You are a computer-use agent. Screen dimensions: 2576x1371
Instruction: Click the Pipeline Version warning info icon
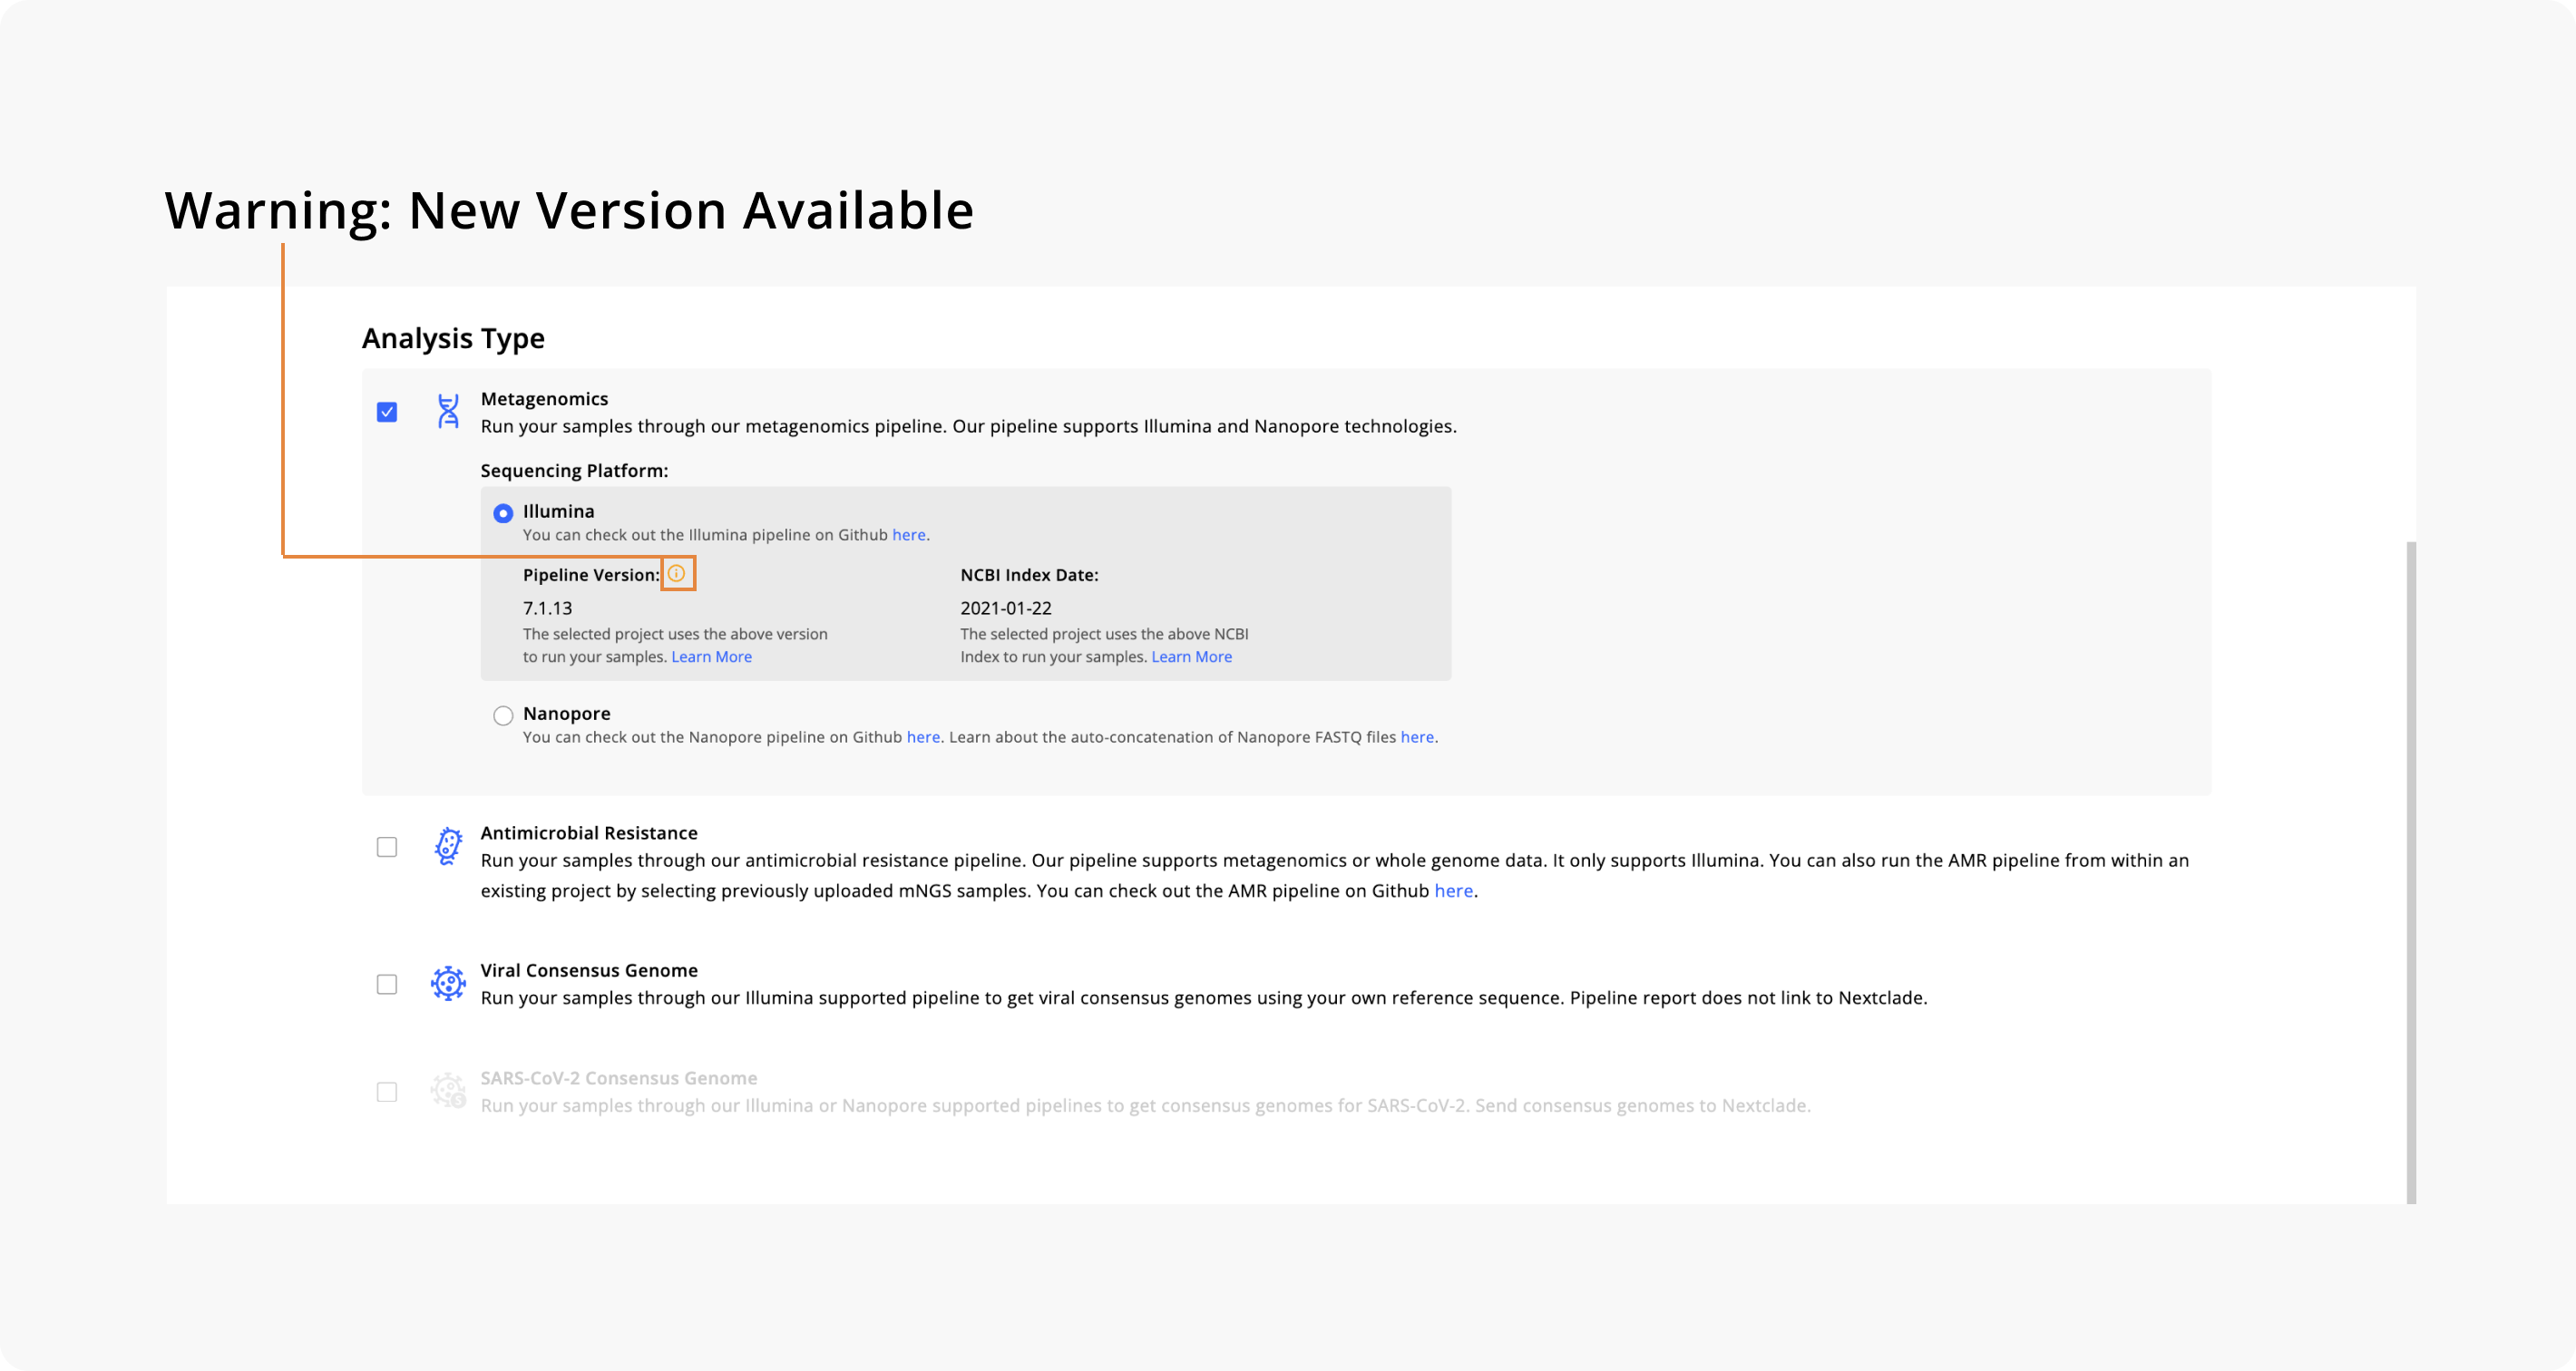pos(677,574)
